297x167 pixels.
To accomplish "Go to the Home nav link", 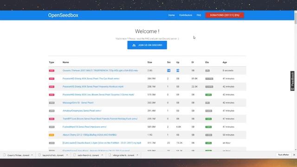I will click(x=171, y=15).
